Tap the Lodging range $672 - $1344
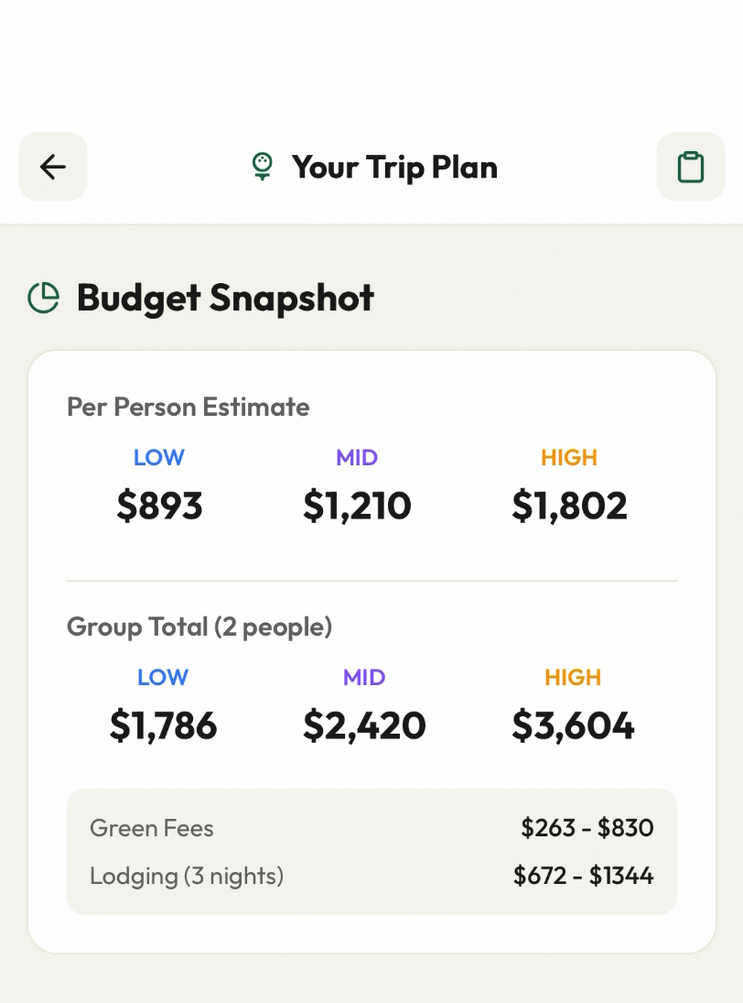The width and height of the screenshot is (743, 1003). [x=584, y=876]
